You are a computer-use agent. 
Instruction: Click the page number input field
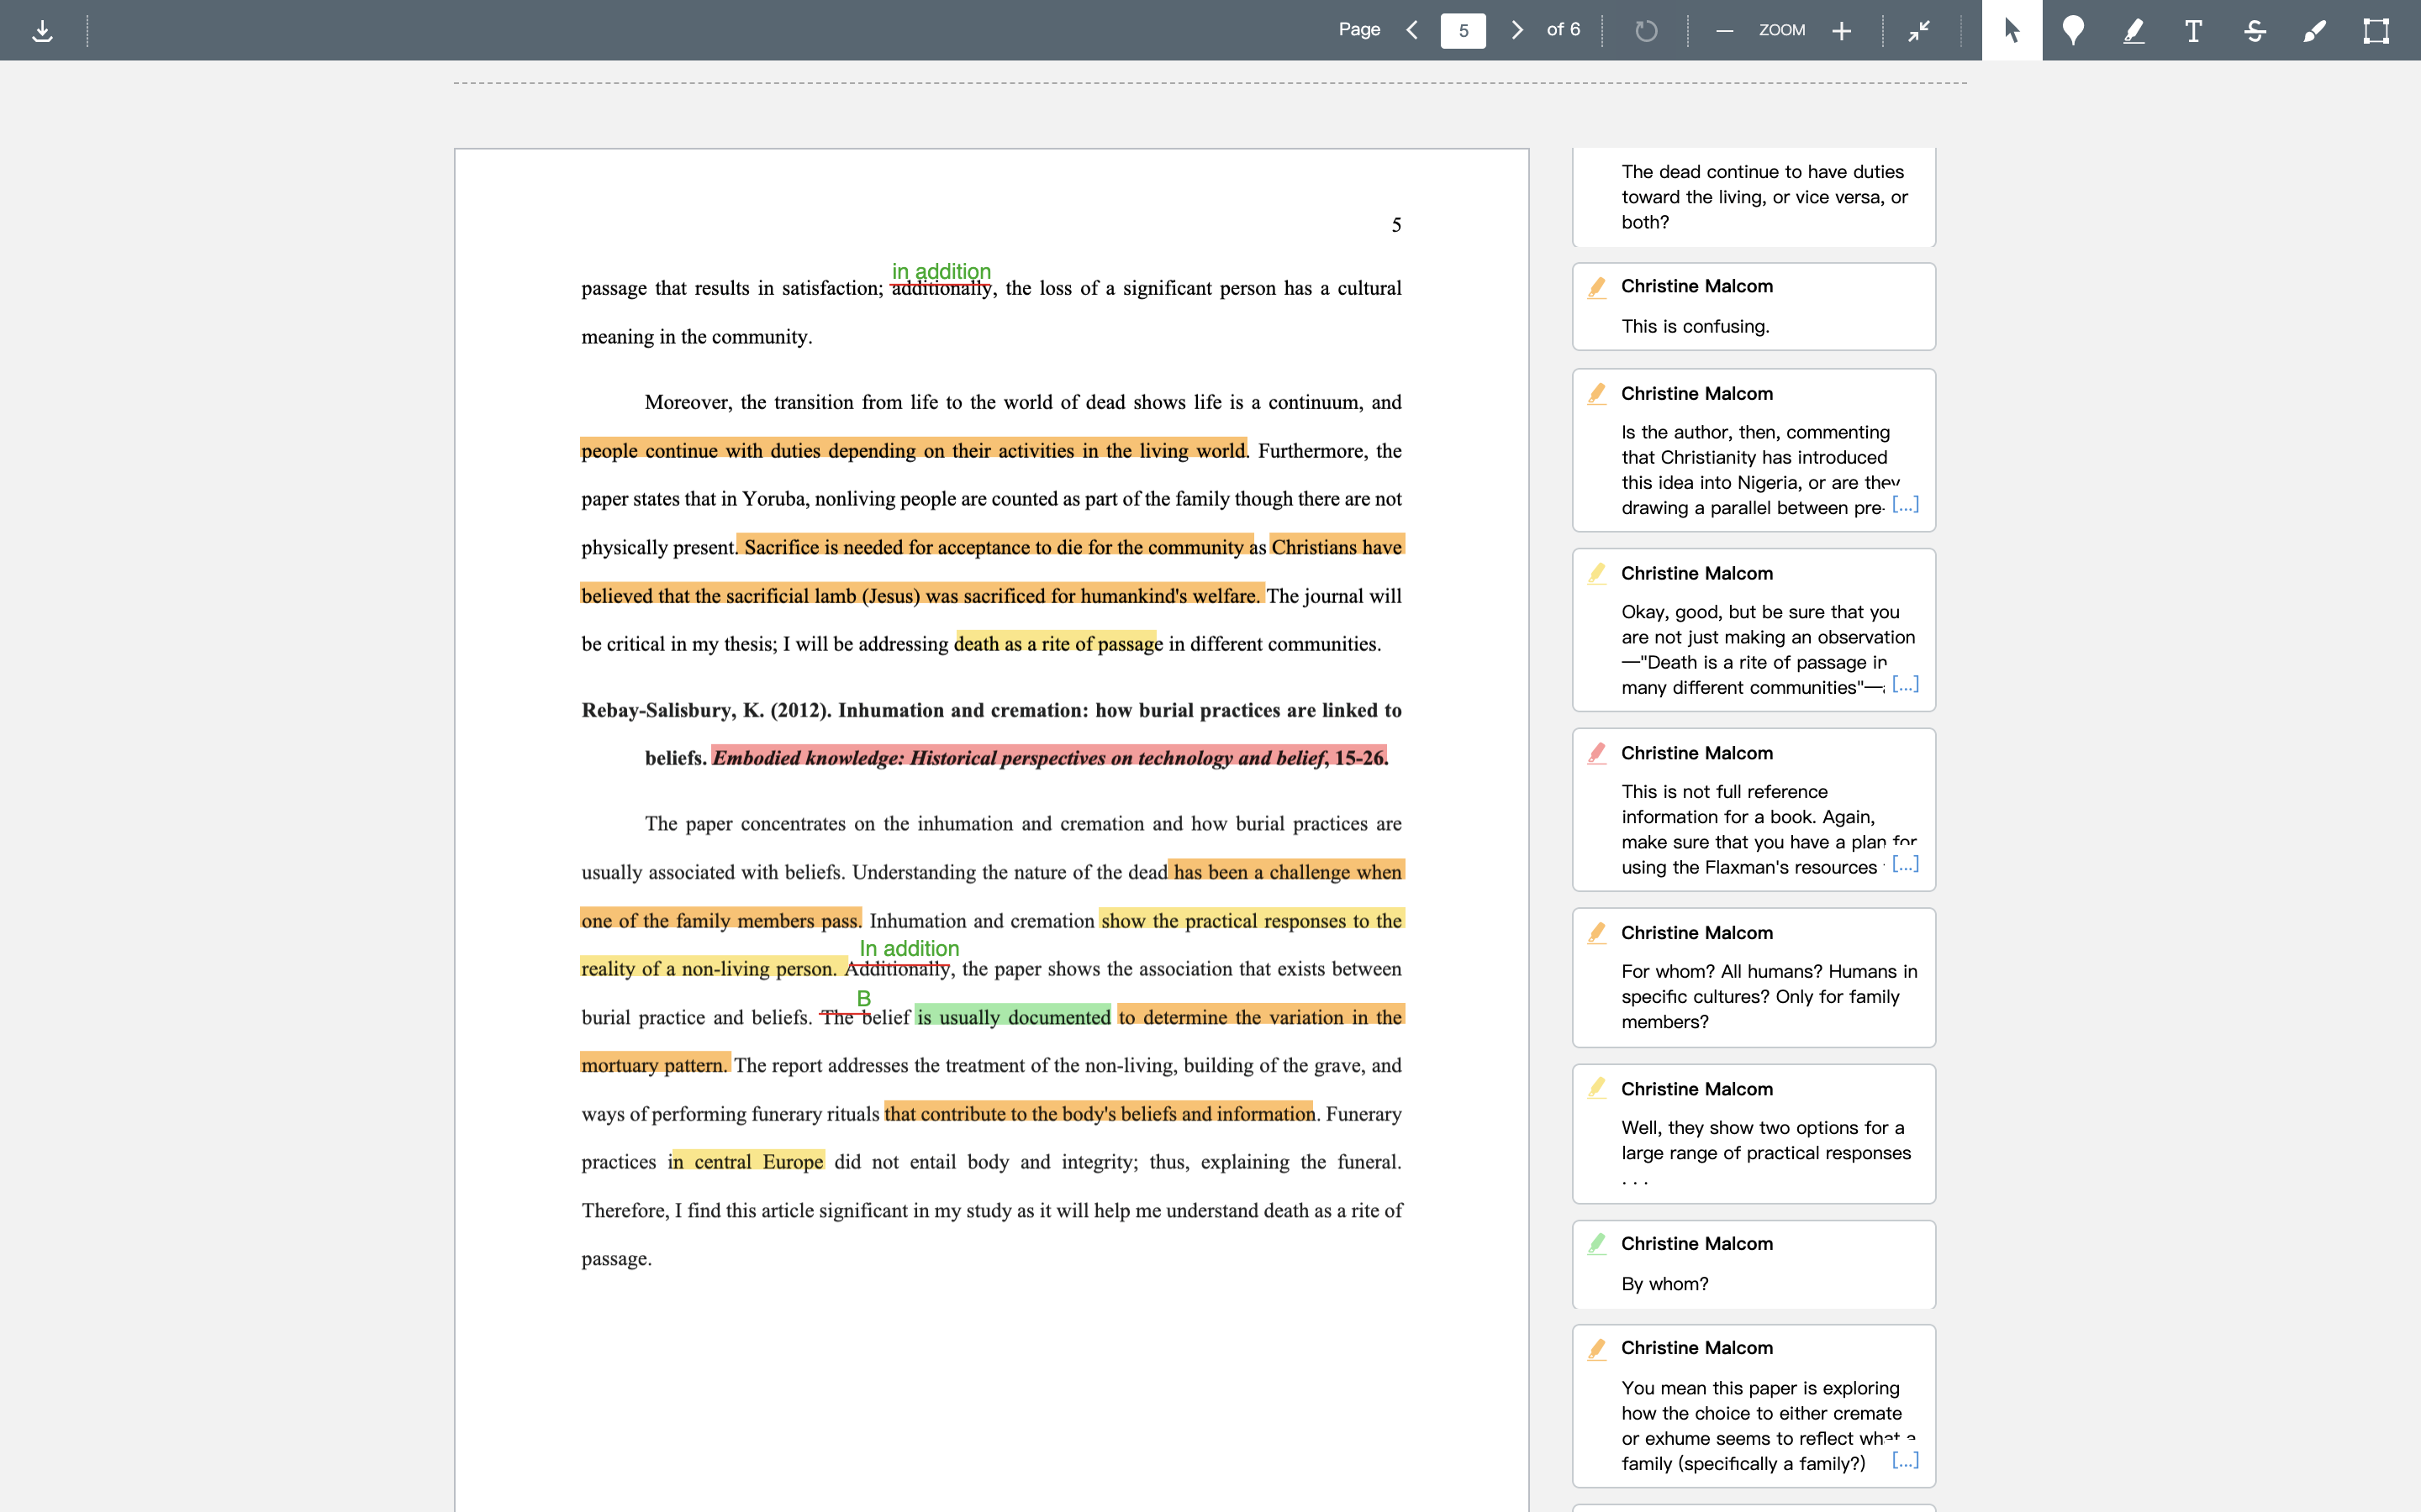1463,30
